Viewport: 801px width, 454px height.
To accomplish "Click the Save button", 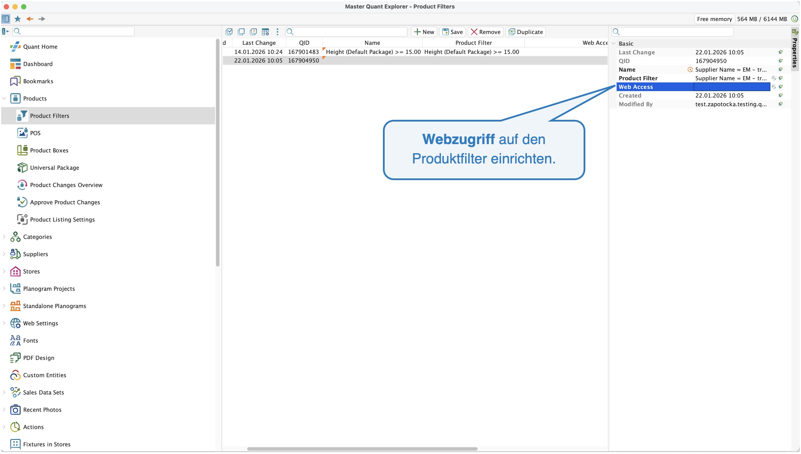I will [452, 32].
